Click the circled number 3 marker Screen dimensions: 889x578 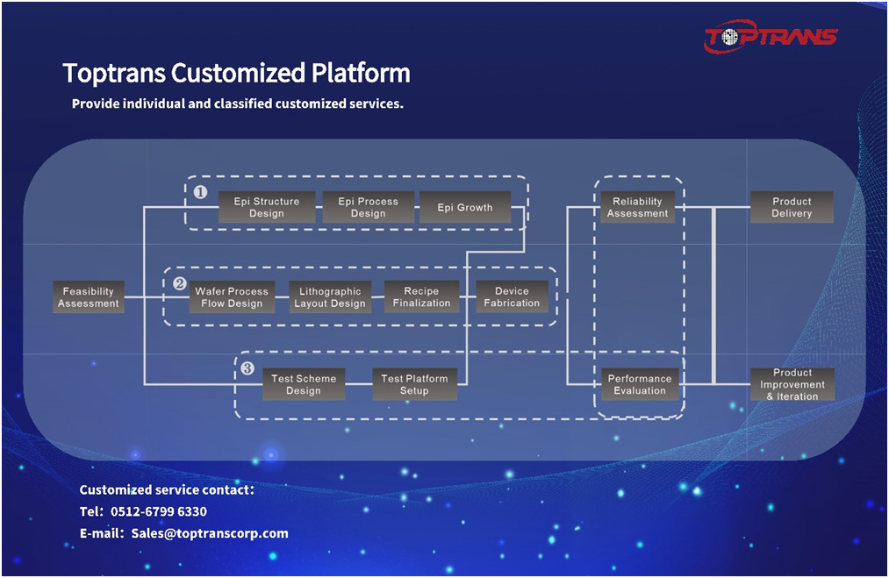(x=247, y=368)
